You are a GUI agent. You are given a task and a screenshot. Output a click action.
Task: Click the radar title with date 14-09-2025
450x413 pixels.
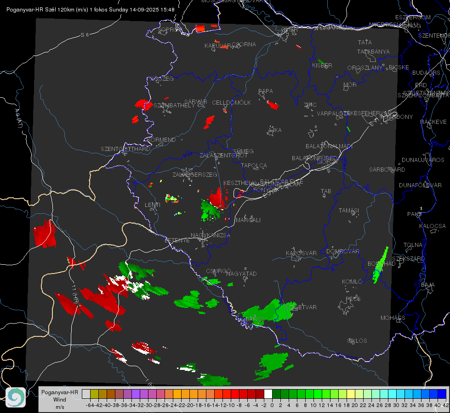(91, 10)
